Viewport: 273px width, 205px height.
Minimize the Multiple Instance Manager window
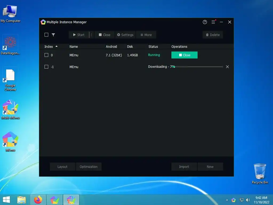point(221,22)
